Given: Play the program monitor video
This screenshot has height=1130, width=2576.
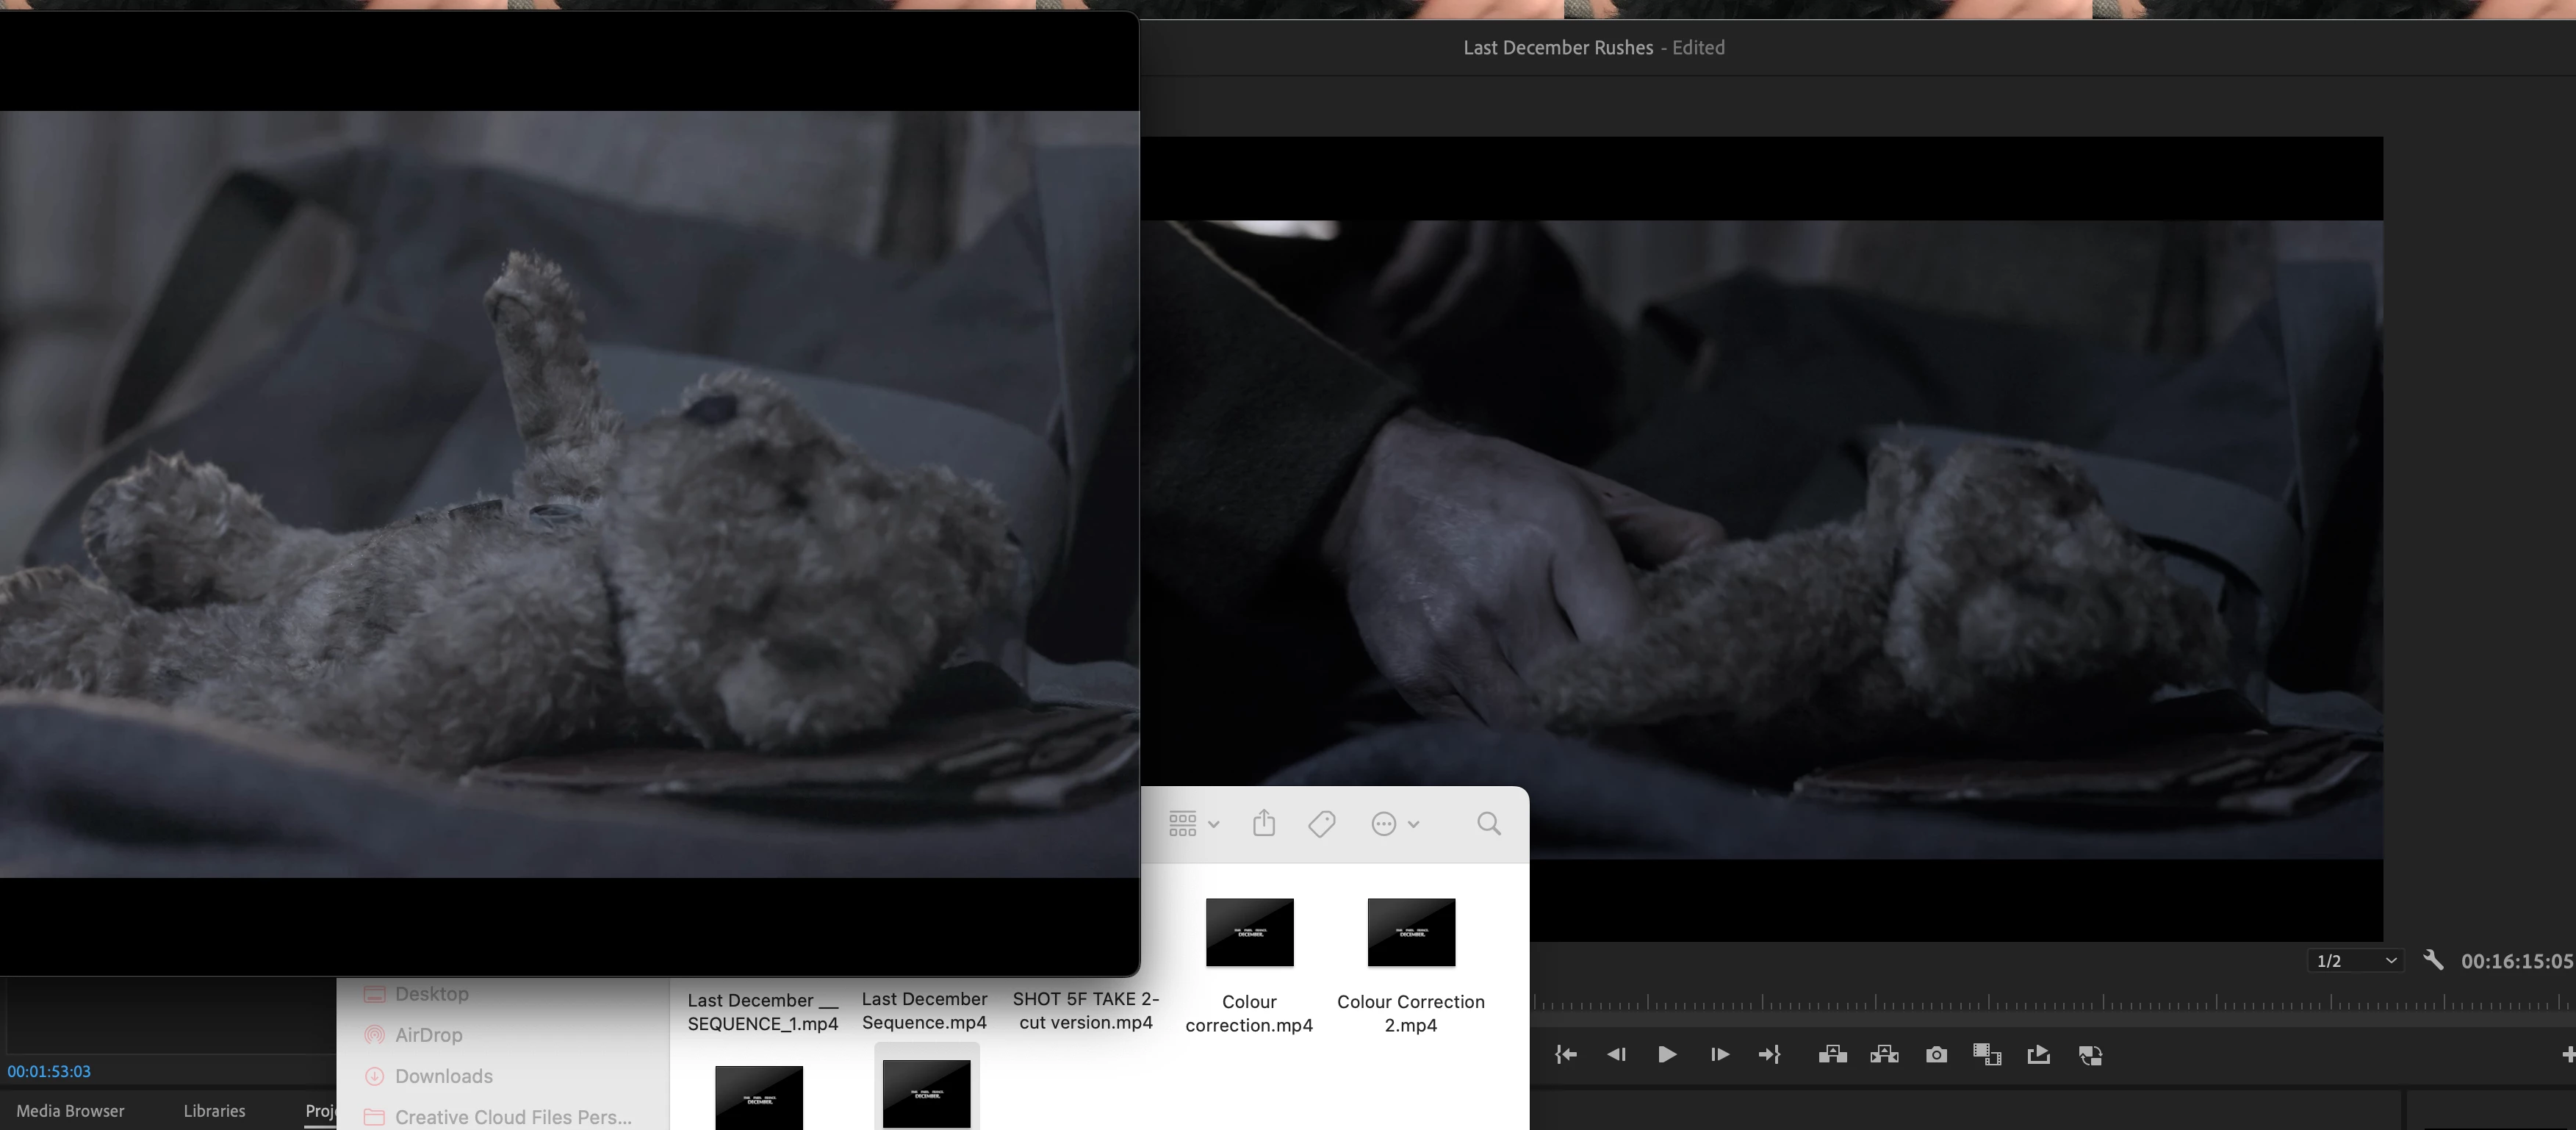Looking at the screenshot, I should pyautogui.click(x=1667, y=1055).
